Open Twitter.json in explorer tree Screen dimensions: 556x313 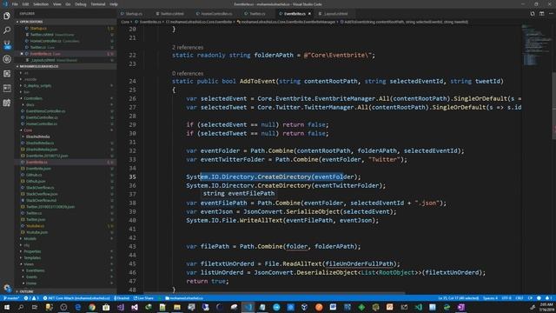coord(36,219)
